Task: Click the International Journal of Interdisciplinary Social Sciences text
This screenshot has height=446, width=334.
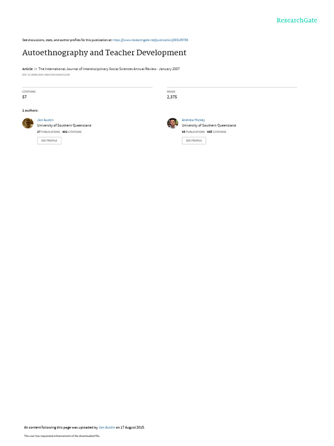Action: [97, 69]
